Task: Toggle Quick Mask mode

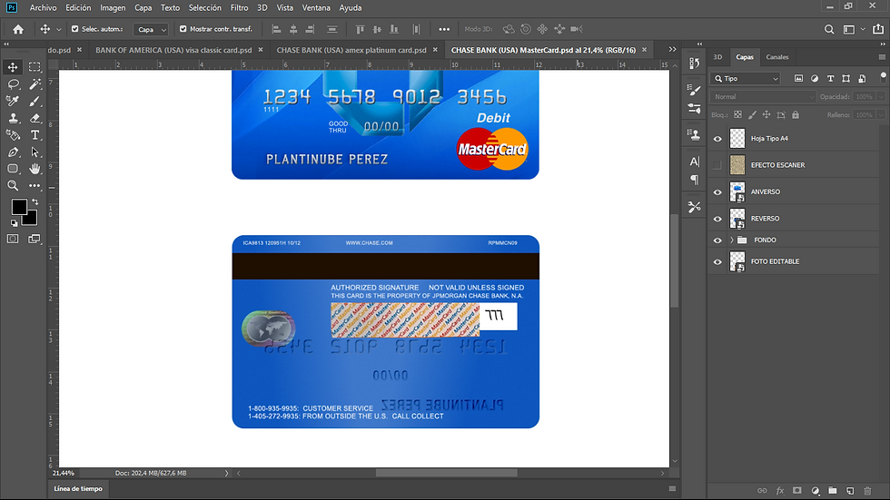Action: point(13,239)
